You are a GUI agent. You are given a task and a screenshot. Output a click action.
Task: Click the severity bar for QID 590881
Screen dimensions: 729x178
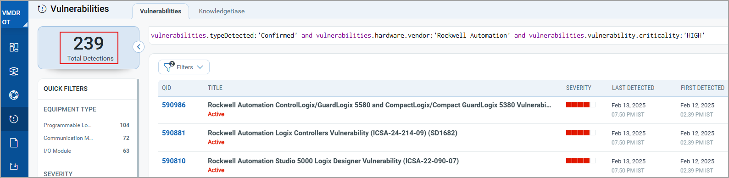coord(580,133)
